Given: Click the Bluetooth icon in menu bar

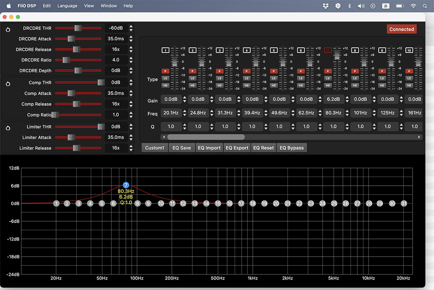Looking at the screenshot, I should [x=349, y=6].
